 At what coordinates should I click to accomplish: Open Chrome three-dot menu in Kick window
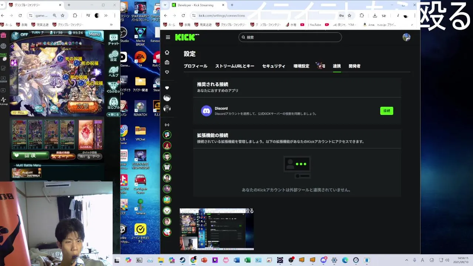click(x=415, y=16)
